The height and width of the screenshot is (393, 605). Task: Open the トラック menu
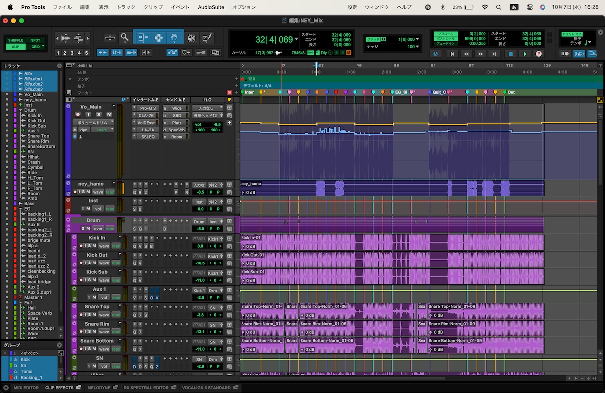click(126, 7)
